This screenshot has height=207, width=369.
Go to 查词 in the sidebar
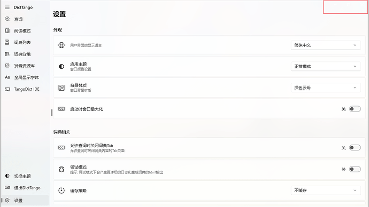pos(25,19)
